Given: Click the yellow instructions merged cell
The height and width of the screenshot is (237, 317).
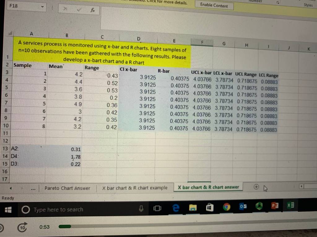Looking at the screenshot, I should [102, 53].
